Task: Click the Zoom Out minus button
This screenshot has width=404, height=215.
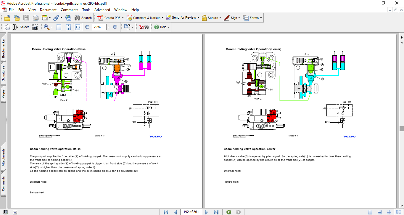Action: 87,27
